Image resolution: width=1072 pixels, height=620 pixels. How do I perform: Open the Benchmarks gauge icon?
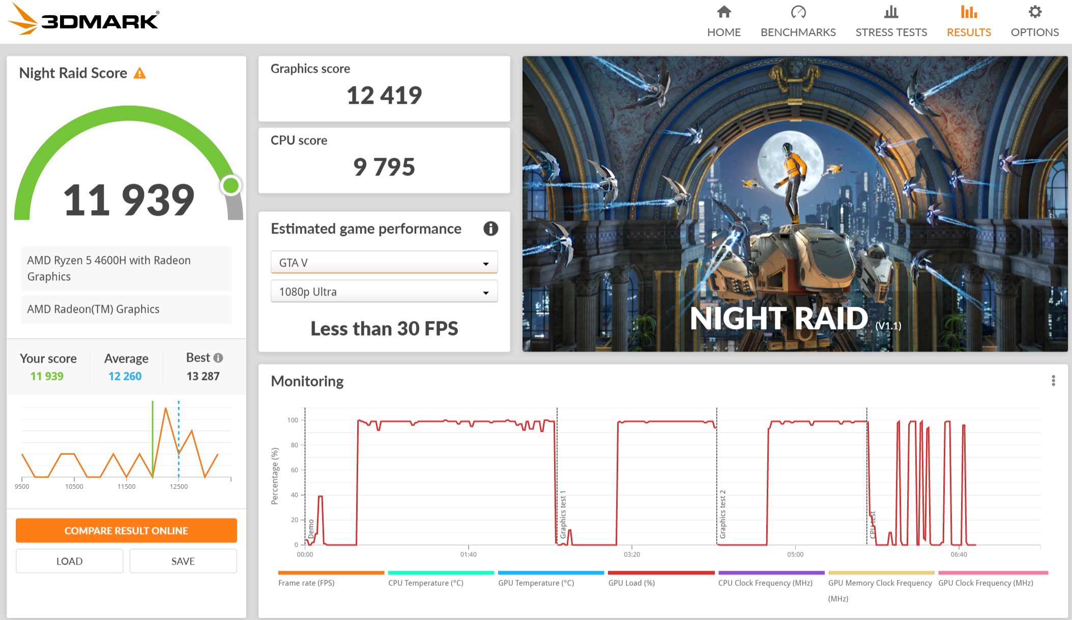point(798,12)
